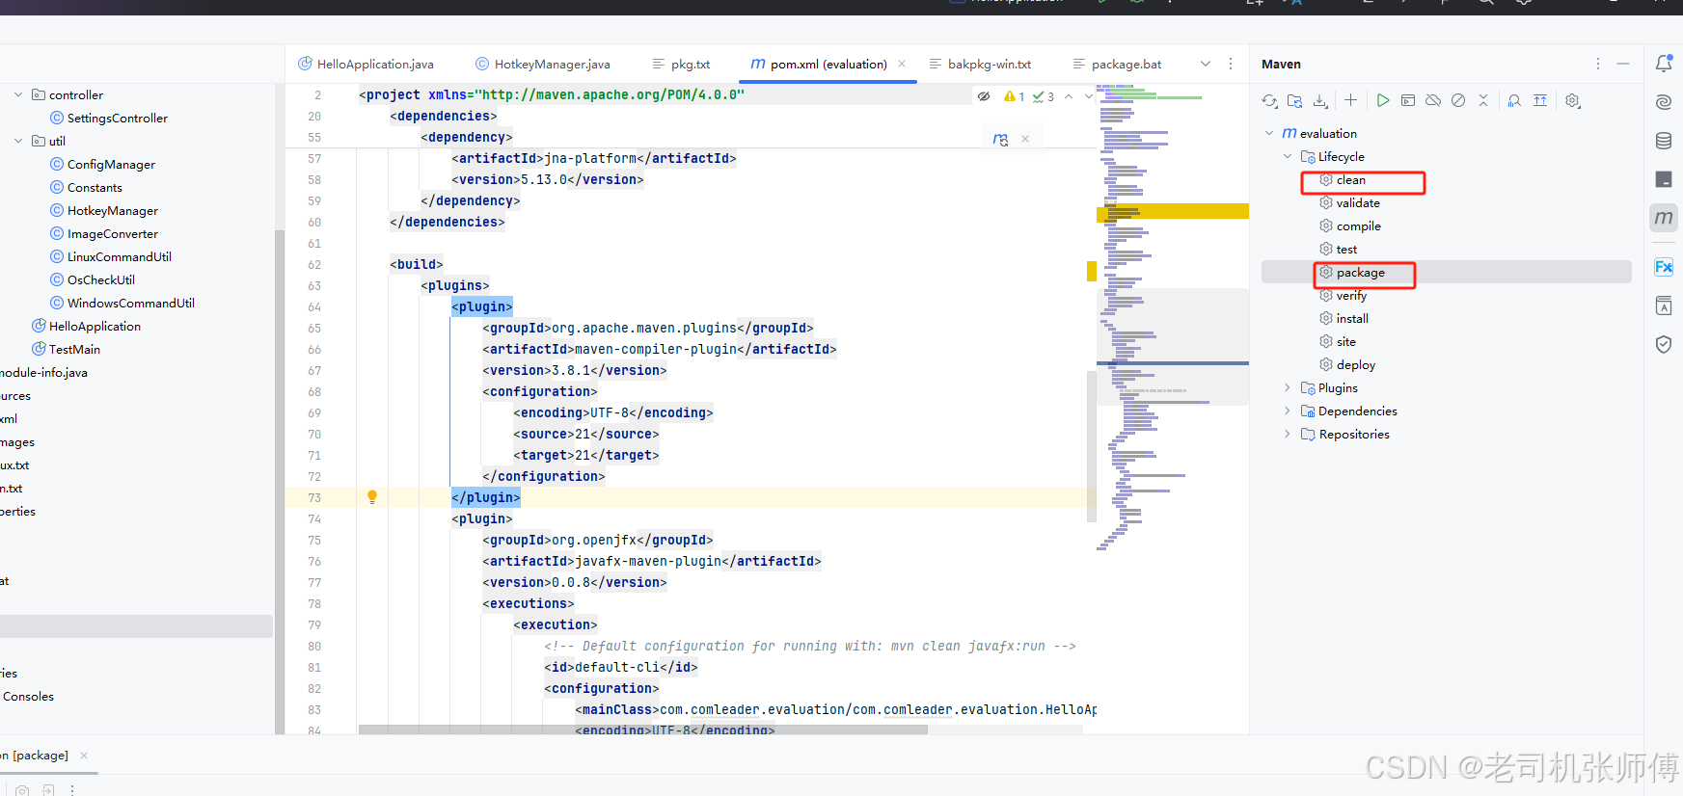Run Maven build with green play icon

pos(1383,100)
